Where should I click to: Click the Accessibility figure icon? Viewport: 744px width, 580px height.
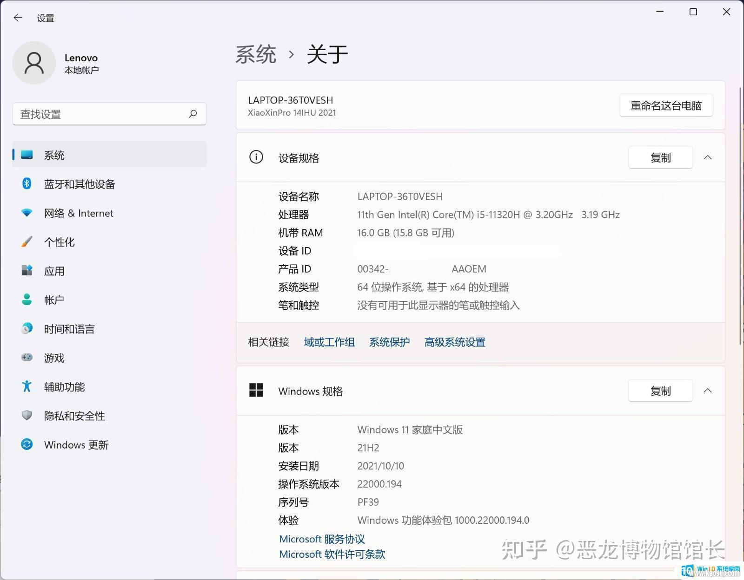point(27,386)
